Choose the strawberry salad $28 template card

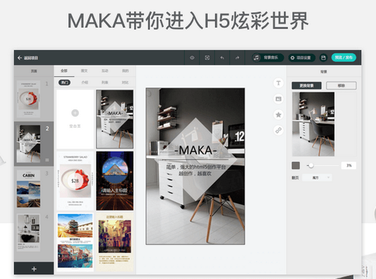[75, 181]
